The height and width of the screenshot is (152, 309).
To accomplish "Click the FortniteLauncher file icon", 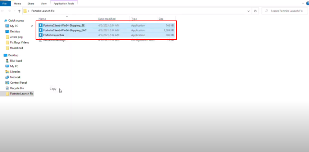I will click(x=40, y=35).
